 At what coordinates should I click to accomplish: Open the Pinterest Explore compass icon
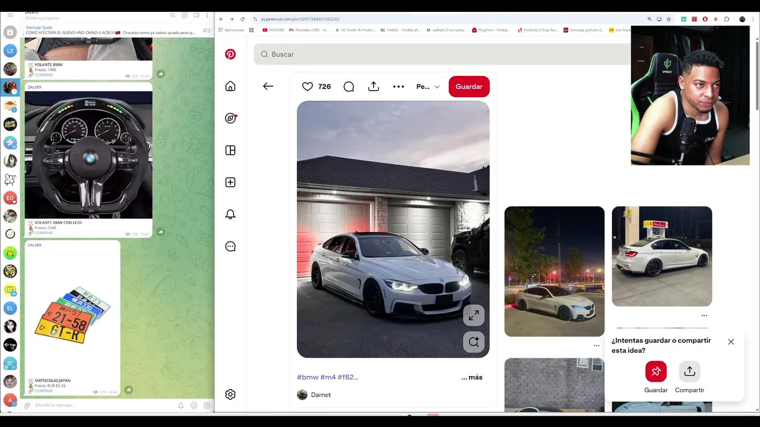230,118
